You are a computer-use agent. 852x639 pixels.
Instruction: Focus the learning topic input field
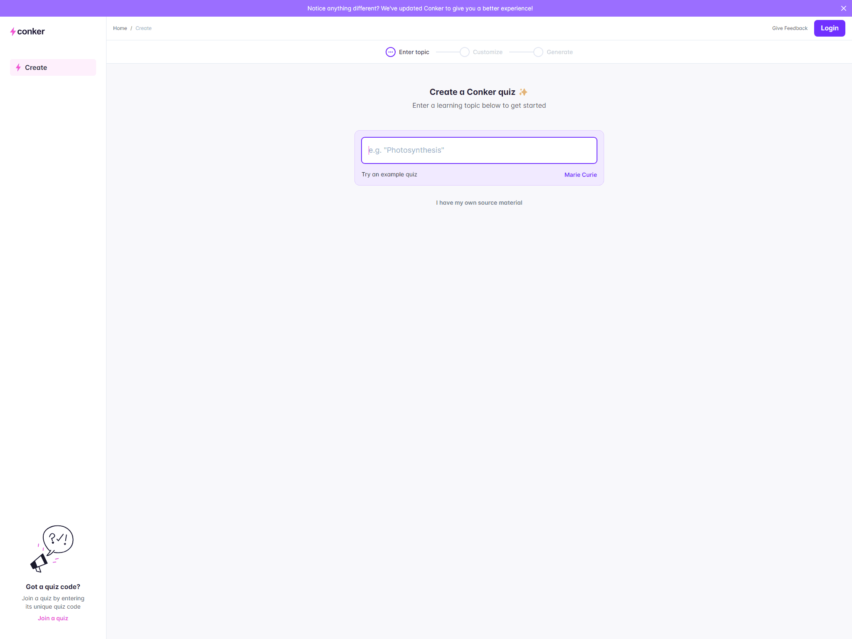pos(479,150)
